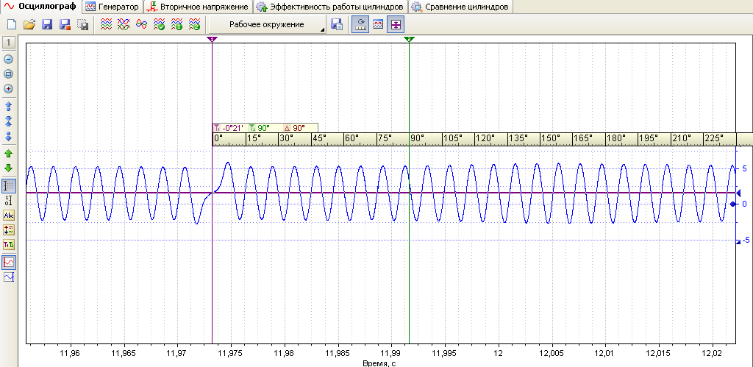Click the floppy icon with dashed selection
The width and height of the screenshot is (753, 367).
point(82,24)
